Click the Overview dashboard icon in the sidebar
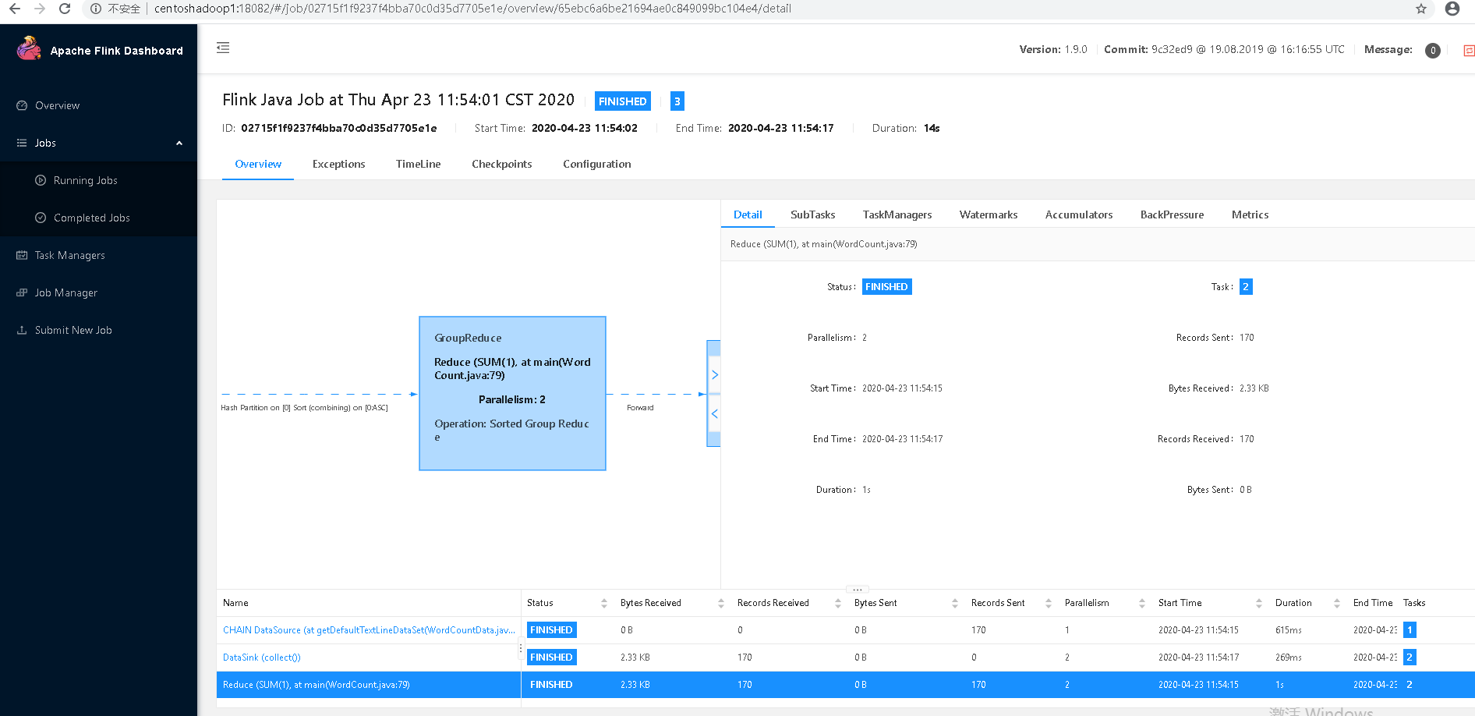The image size is (1475, 716). click(x=22, y=105)
